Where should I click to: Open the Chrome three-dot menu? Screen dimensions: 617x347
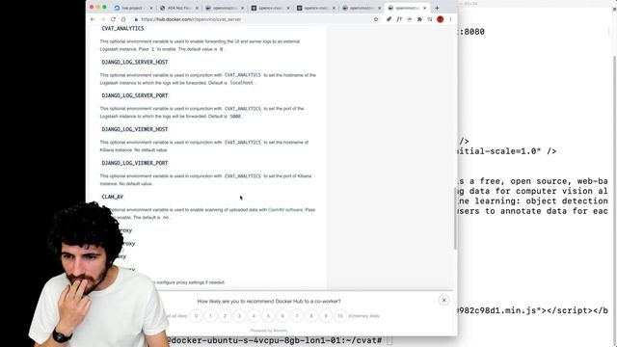tap(450, 19)
